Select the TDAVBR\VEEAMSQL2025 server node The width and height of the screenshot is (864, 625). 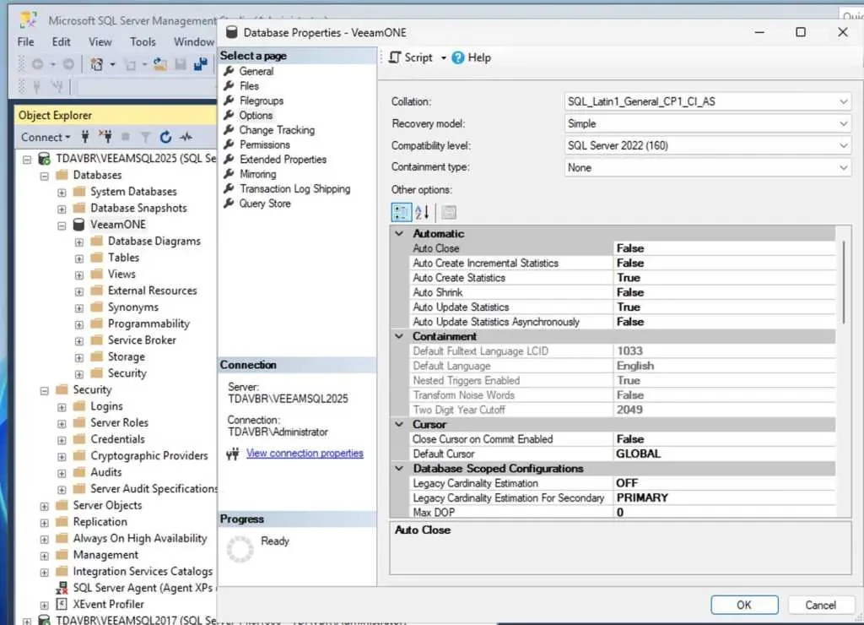click(136, 158)
